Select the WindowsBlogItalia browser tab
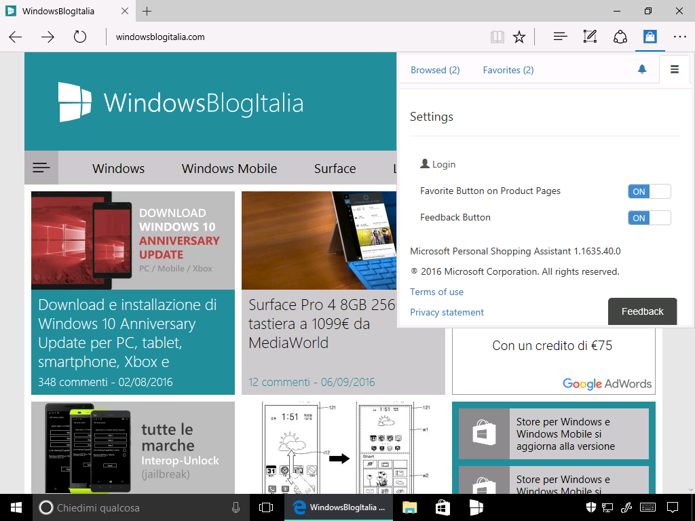The width and height of the screenshot is (695, 521). coord(67,11)
